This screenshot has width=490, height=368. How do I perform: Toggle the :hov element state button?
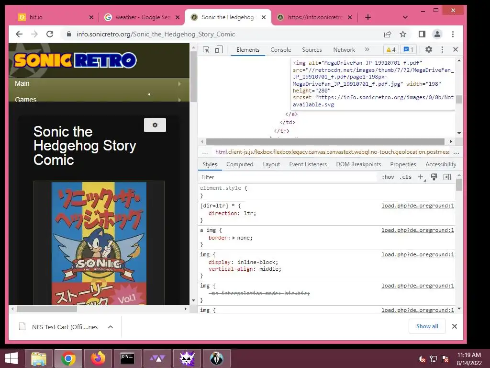tap(388, 177)
